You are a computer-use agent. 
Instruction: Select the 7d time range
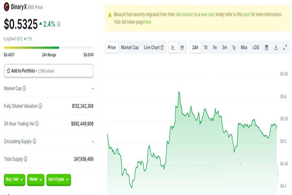[x=205, y=47]
